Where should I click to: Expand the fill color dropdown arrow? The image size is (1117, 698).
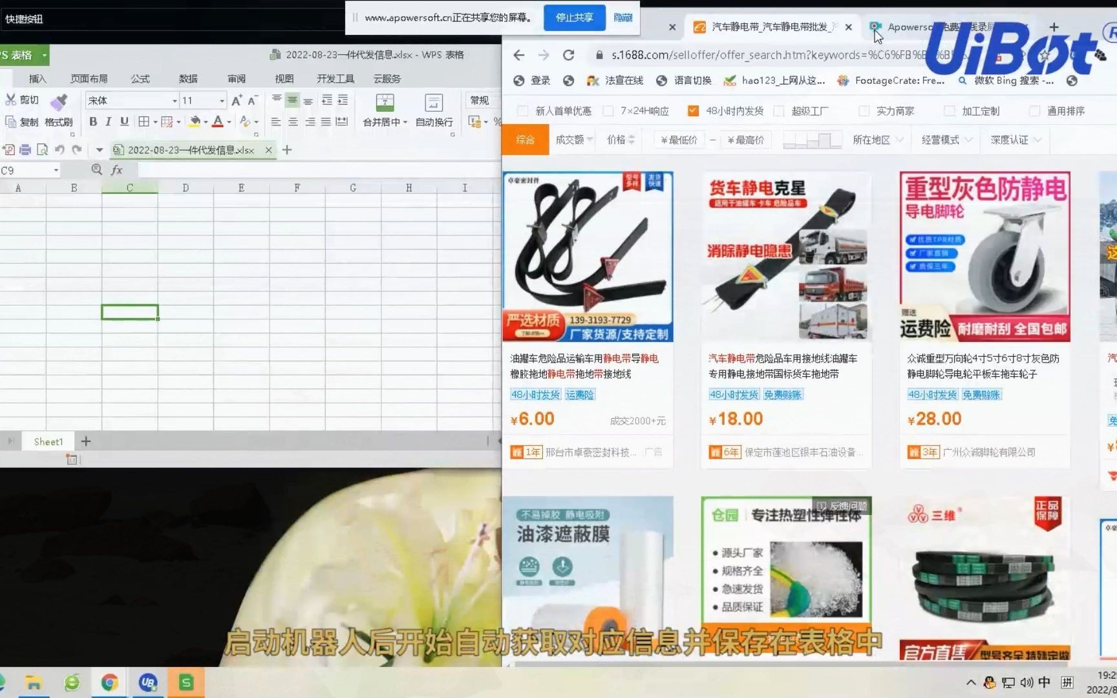206,122
